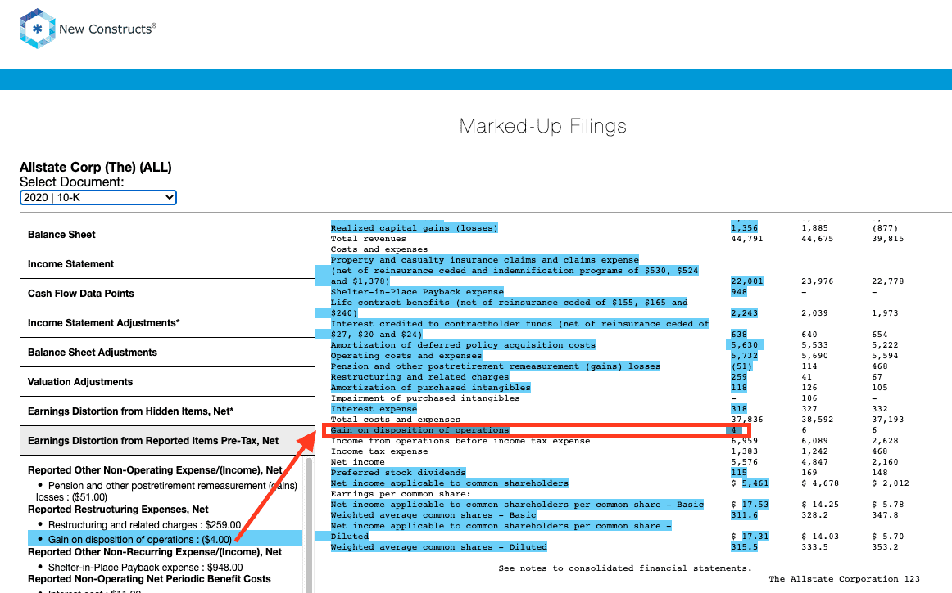Click highlighted value 118 for purchased intangibles
This screenshot has width=952, height=593.
[x=738, y=388]
